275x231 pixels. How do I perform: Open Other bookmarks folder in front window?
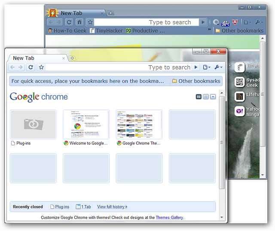tap(196, 81)
